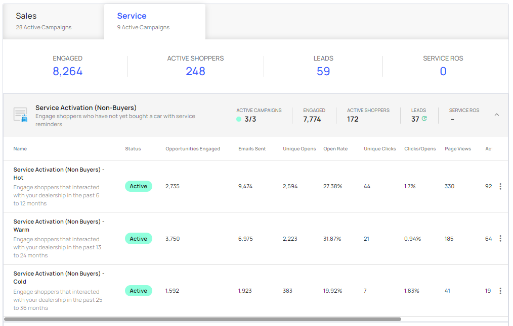This screenshot has height=326, width=513.
Task: Click the green active campaigns status dot
Action: (239, 119)
